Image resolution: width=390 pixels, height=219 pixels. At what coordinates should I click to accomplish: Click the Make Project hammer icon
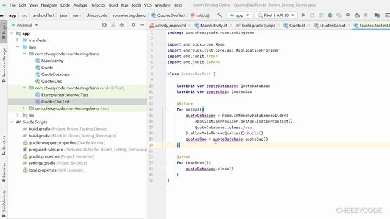coord(219,15)
